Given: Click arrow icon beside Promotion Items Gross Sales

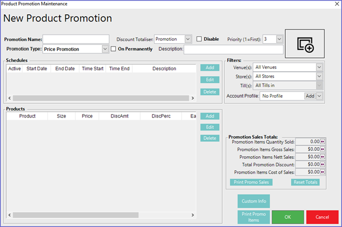Looking at the screenshot, I should click(x=323, y=149).
